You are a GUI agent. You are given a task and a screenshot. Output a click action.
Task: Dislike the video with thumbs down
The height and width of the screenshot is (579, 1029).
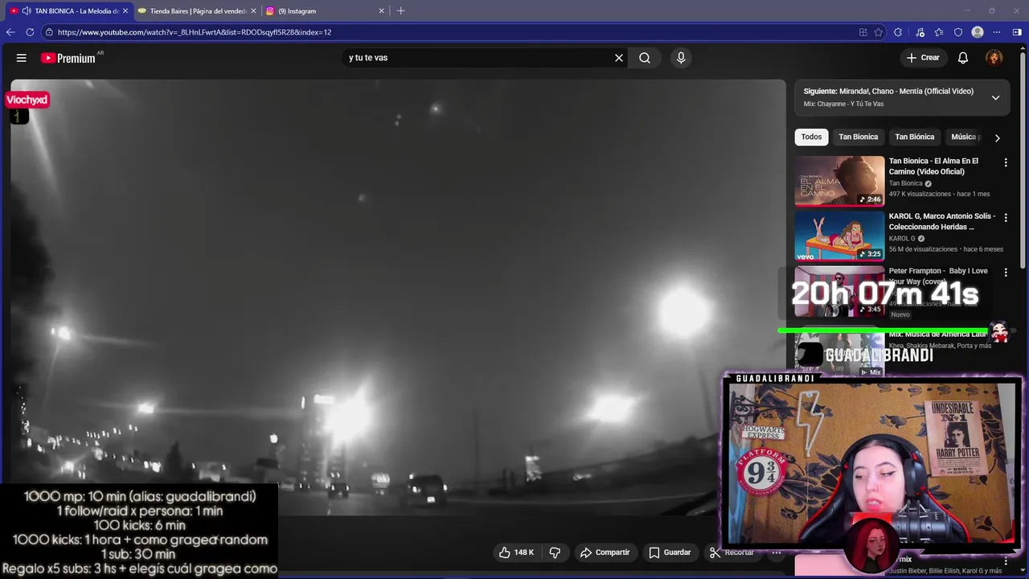(555, 552)
